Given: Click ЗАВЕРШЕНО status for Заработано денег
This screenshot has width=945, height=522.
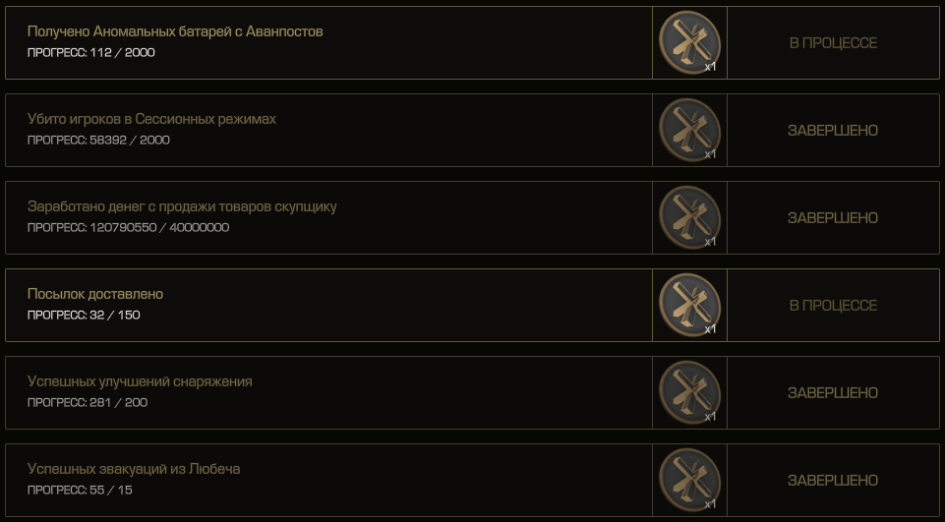Looking at the screenshot, I should [833, 217].
